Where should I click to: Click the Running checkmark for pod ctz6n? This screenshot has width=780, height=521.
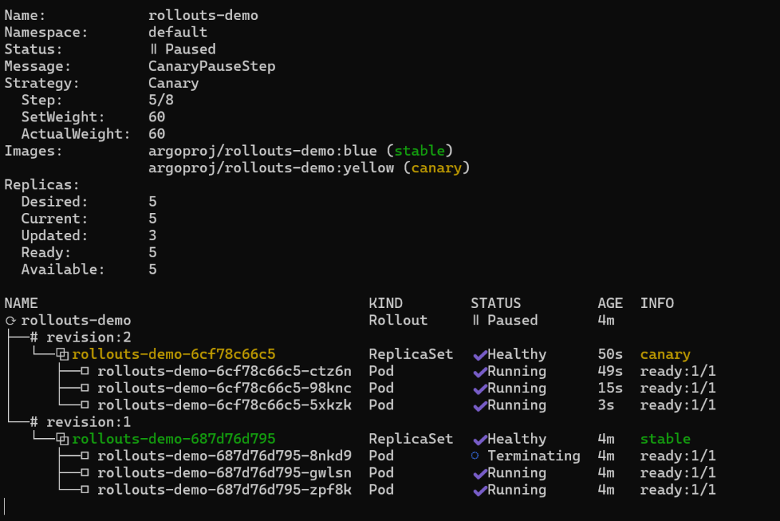(x=479, y=372)
